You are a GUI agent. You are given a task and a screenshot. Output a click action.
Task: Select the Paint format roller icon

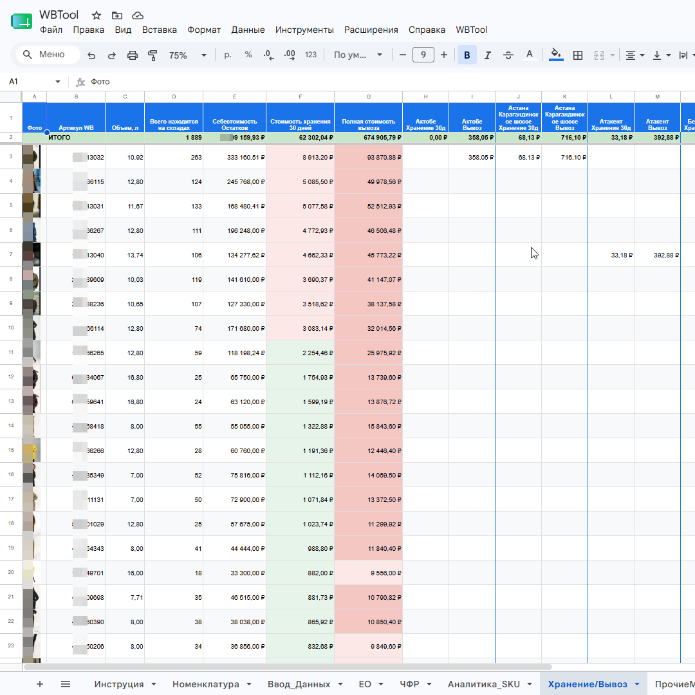pyautogui.click(x=153, y=55)
